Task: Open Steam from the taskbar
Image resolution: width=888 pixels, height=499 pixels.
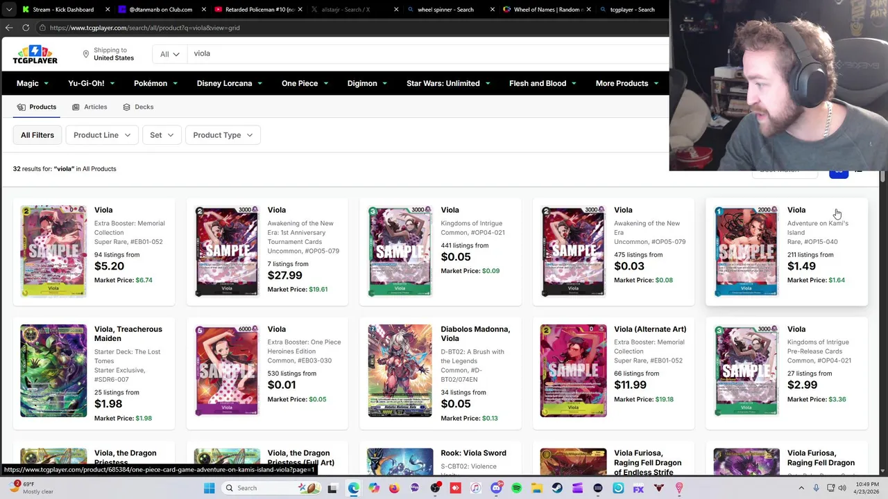Action: [x=557, y=488]
